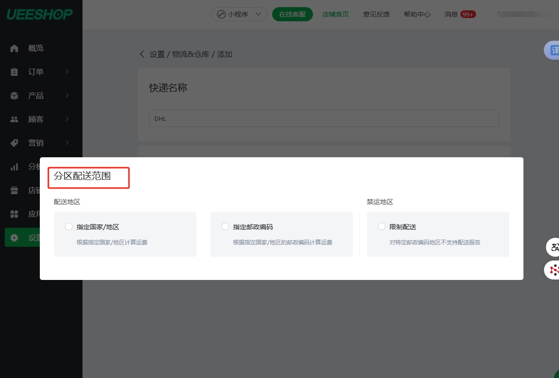Click the 订单 clipboard icon

(14, 72)
